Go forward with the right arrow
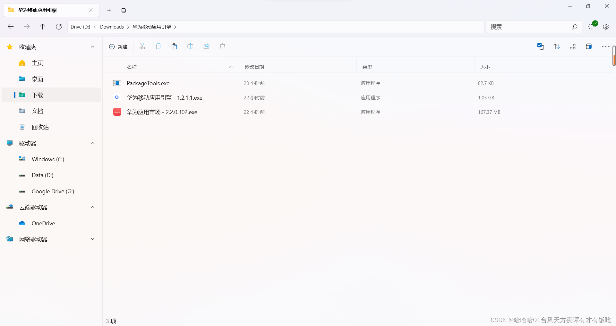616x326 pixels. pyautogui.click(x=27, y=27)
